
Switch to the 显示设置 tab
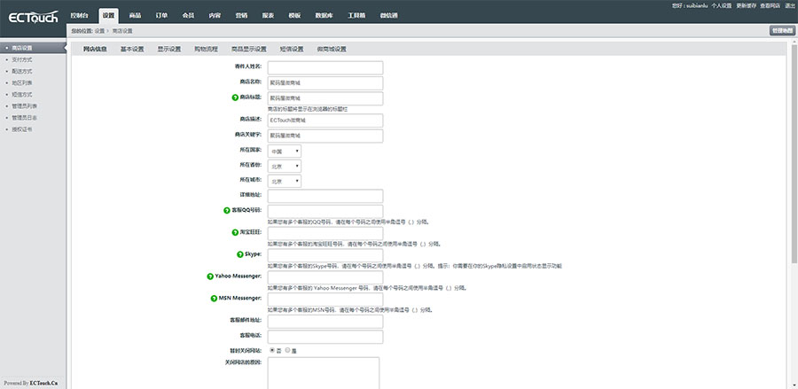169,50
